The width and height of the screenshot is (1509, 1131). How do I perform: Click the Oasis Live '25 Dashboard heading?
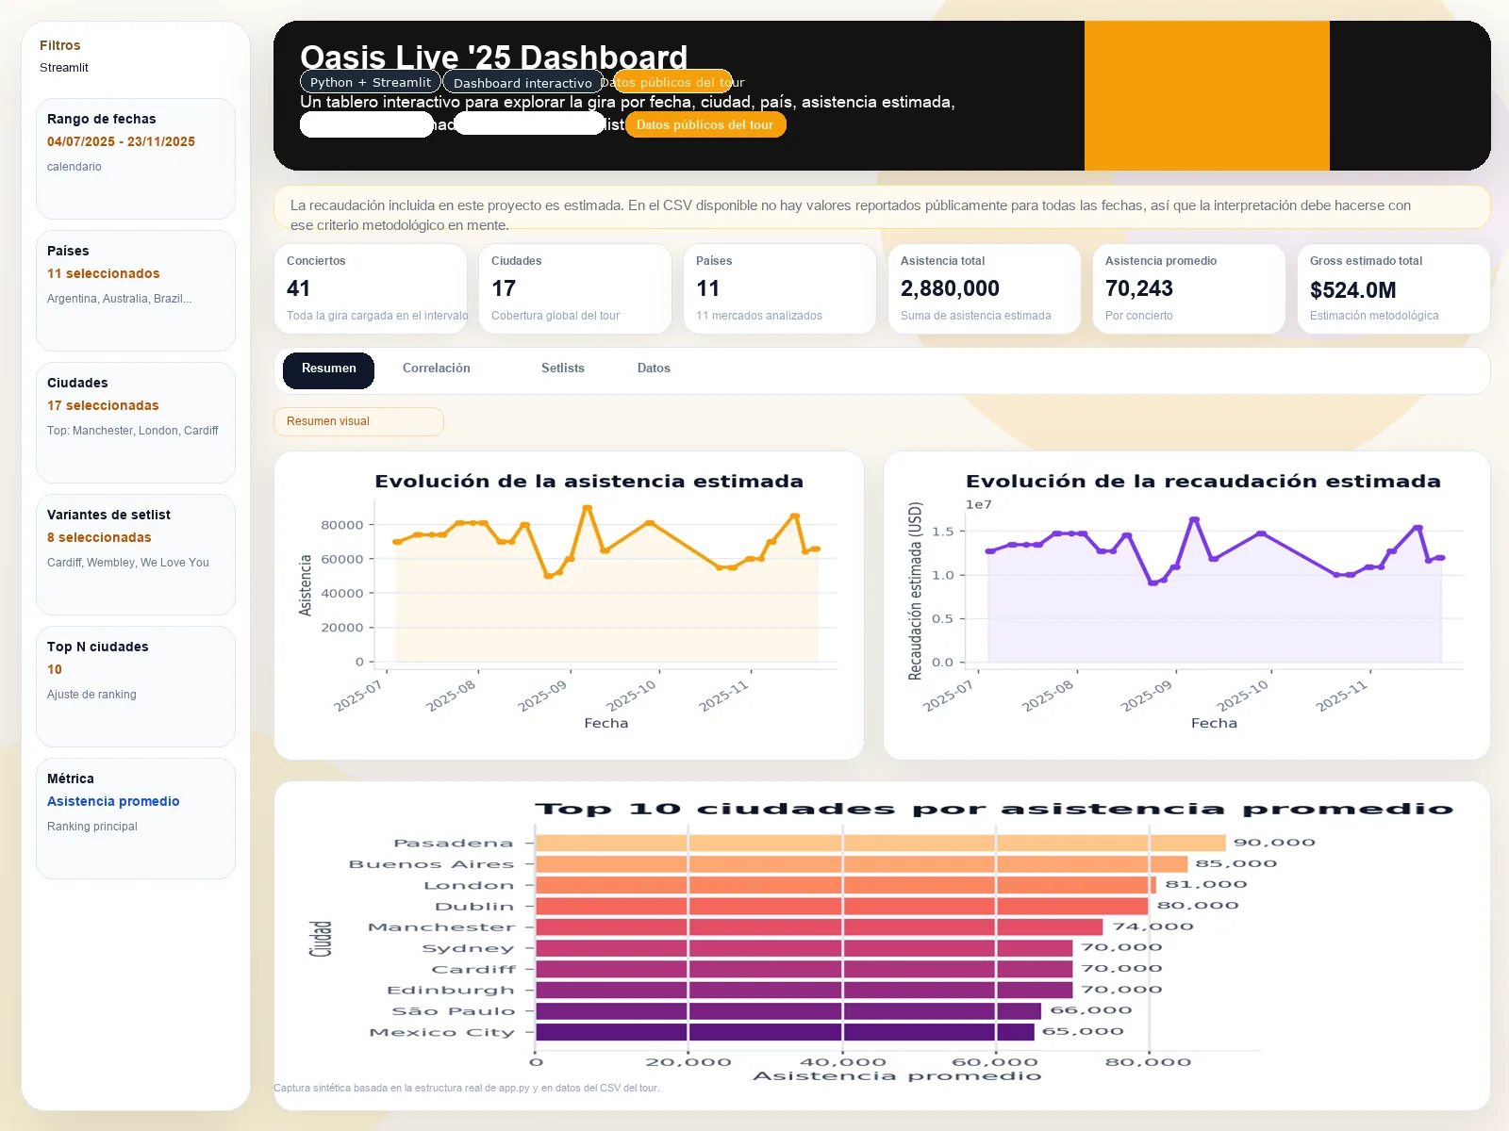tap(493, 57)
